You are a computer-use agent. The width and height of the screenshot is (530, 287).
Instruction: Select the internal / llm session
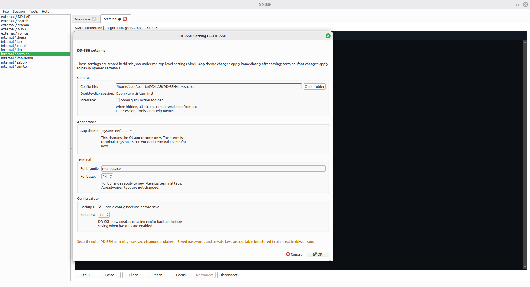[x=35, y=50]
